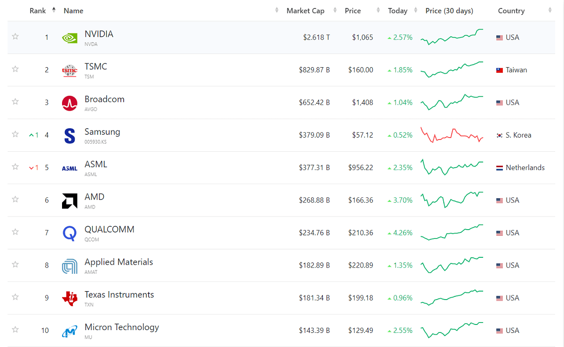
Task: Click the USA flag in NVIDIA row
Action: click(500, 38)
